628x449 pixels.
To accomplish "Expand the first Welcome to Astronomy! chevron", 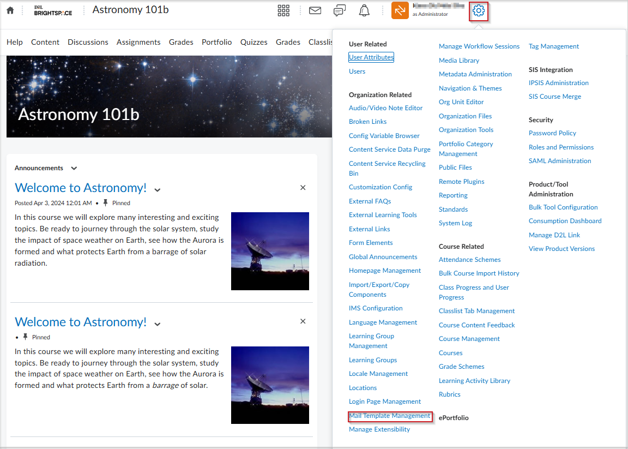I will (158, 189).
